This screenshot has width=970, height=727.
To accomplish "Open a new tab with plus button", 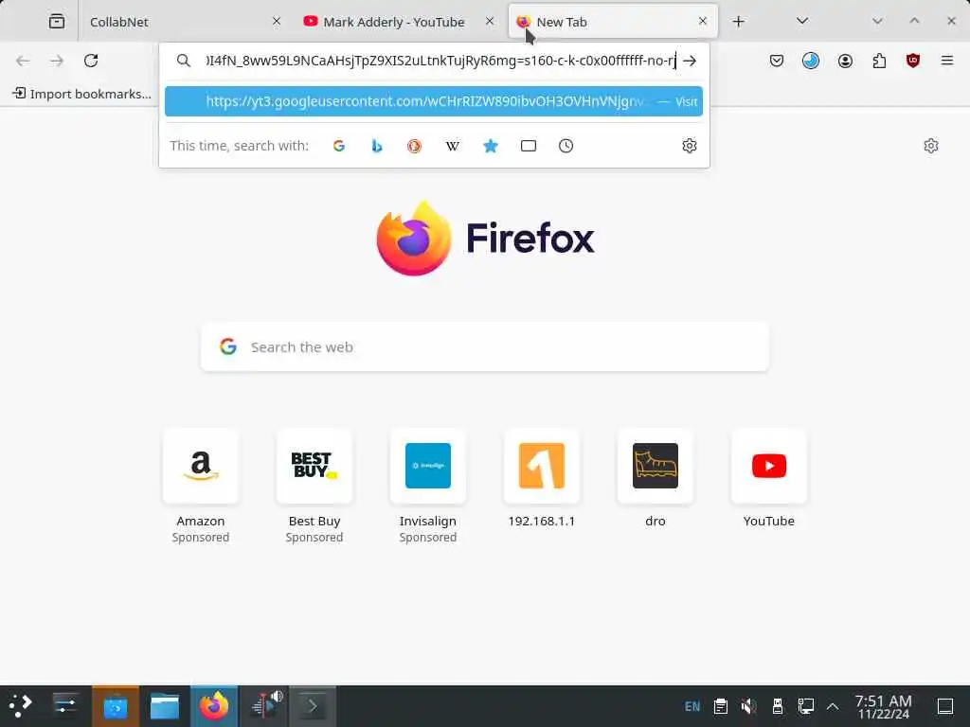I will 738,22.
